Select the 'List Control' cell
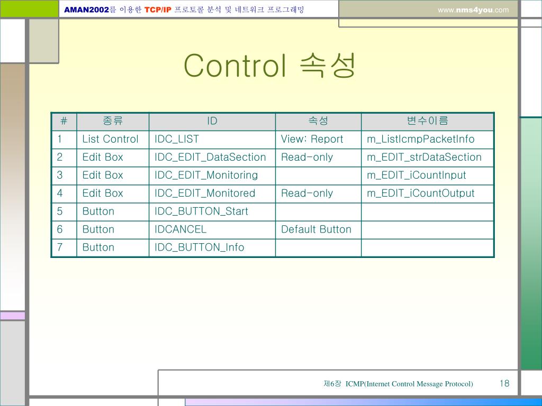This screenshot has height=406, width=542. pyautogui.click(x=113, y=139)
